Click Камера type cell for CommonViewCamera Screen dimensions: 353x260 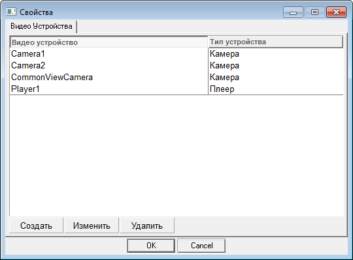tap(276, 77)
